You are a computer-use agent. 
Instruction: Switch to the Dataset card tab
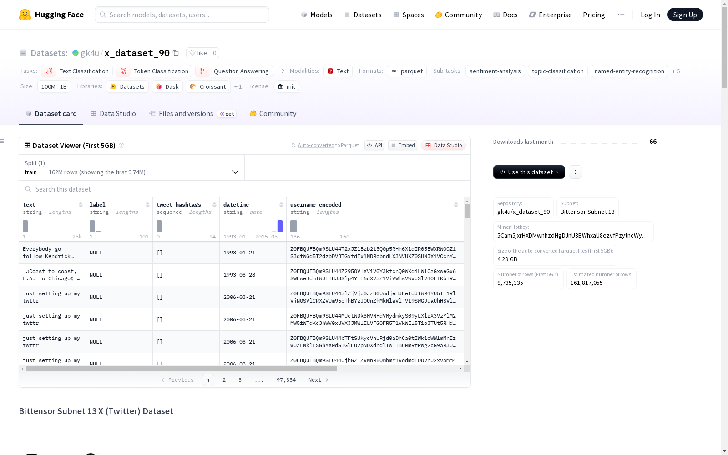[x=51, y=114]
